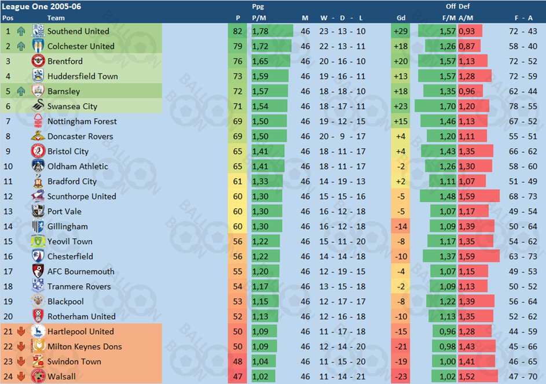This screenshot has width=546, height=384.
Task: Click Swindon Town's red relegation arrow
Action: (x=21, y=362)
